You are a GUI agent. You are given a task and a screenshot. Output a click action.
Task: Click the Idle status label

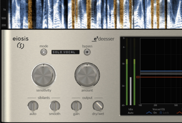pyautogui.click(x=131, y=109)
